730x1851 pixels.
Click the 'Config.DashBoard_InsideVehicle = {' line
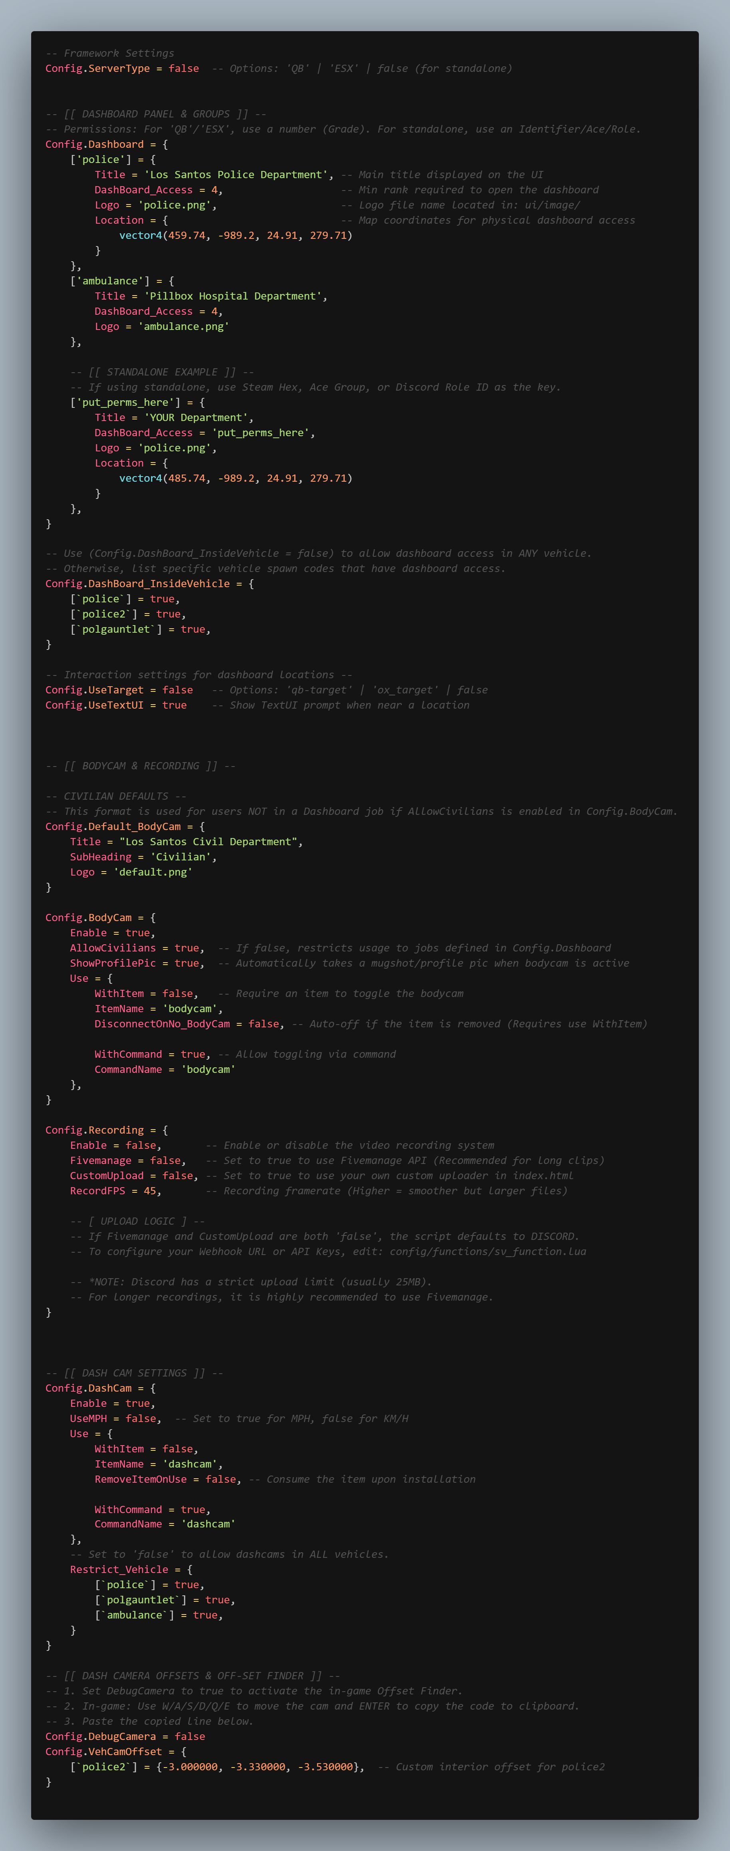coord(149,584)
